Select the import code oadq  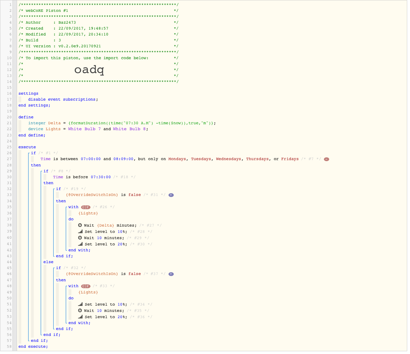coord(89,70)
